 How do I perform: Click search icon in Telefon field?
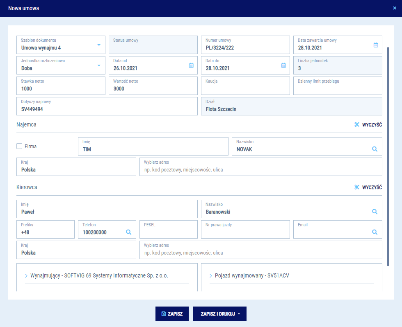pos(128,232)
